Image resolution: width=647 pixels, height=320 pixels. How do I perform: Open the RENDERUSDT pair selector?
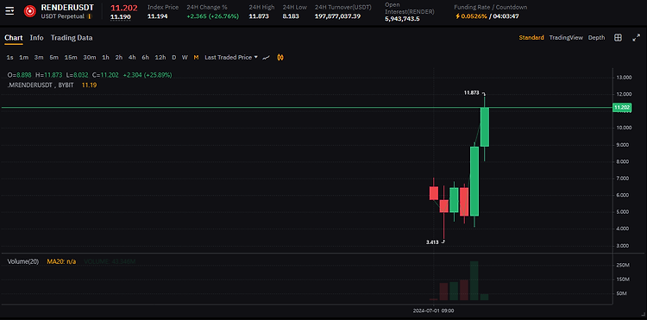67,8
